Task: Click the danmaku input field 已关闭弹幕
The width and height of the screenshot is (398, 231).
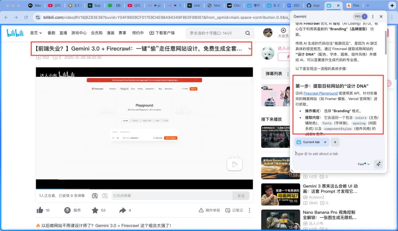Action: pos(172,196)
